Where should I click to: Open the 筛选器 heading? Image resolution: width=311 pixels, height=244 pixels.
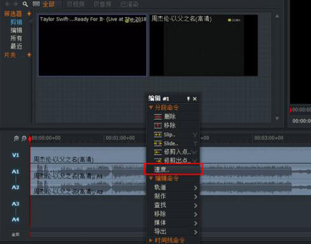[13, 14]
